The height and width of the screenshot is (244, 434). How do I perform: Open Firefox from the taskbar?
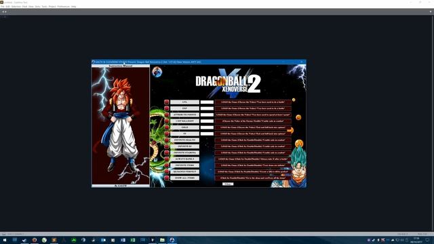click(35, 240)
